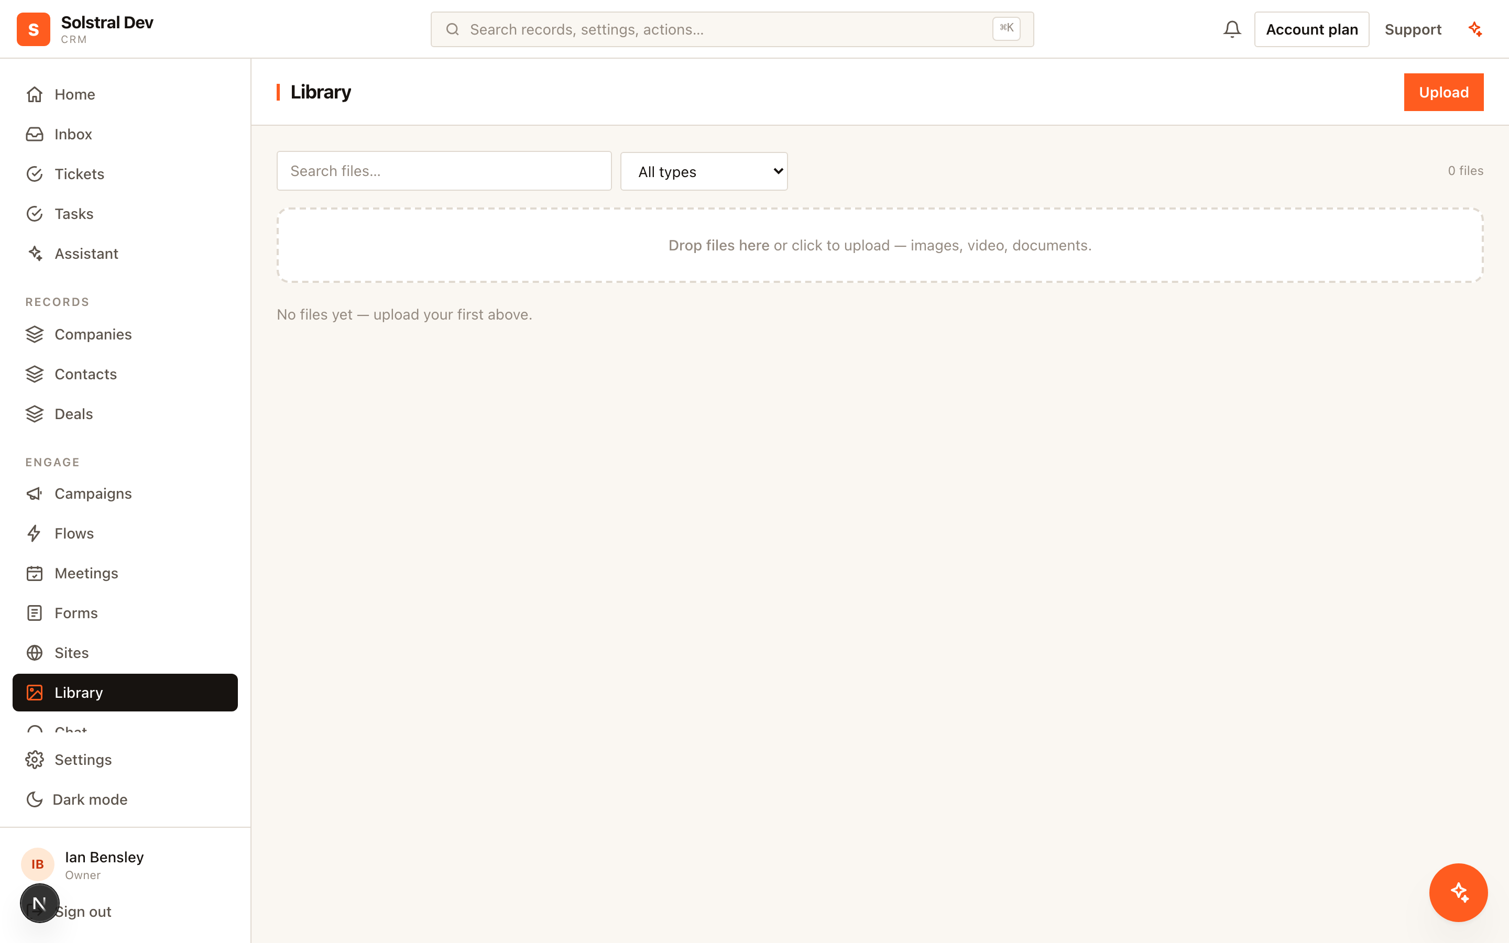Open Library in the sidebar

pyautogui.click(x=125, y=692)
